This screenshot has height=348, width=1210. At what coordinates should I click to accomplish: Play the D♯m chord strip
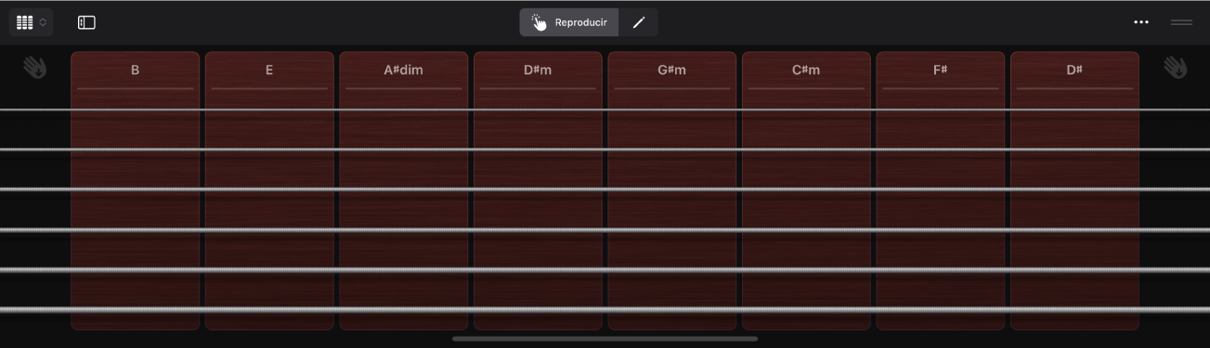pos(538,190)
